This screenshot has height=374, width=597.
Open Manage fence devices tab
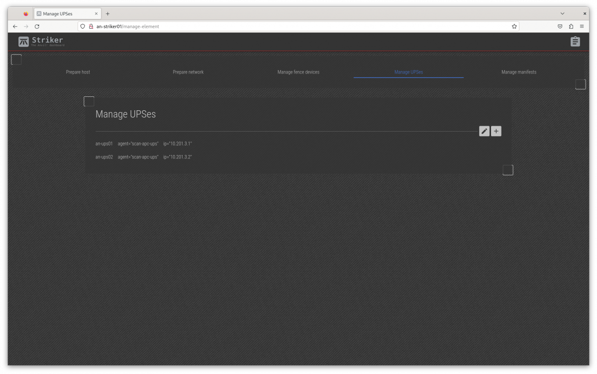click(298, 72)
